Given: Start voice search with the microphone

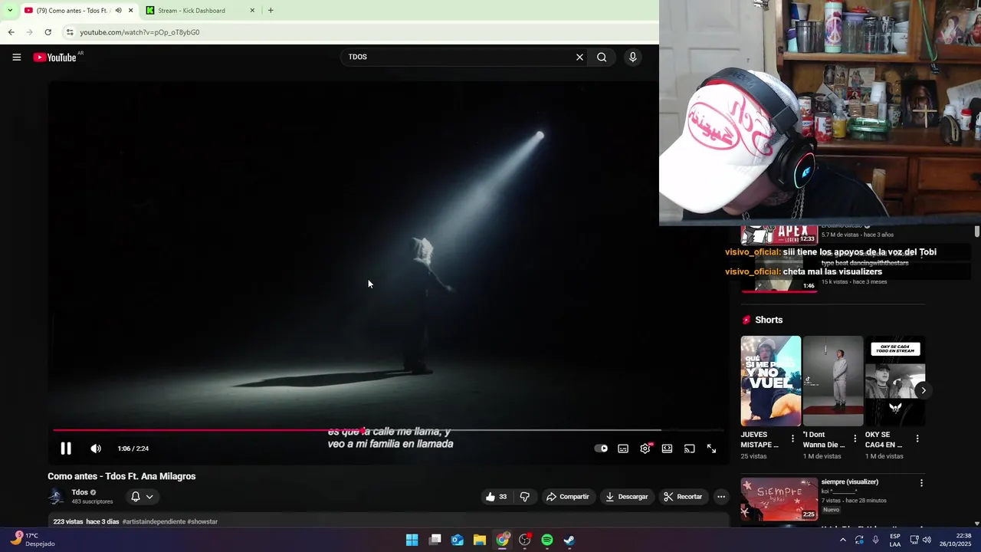Looking at the screenshot, I should (x=632, y=57).
